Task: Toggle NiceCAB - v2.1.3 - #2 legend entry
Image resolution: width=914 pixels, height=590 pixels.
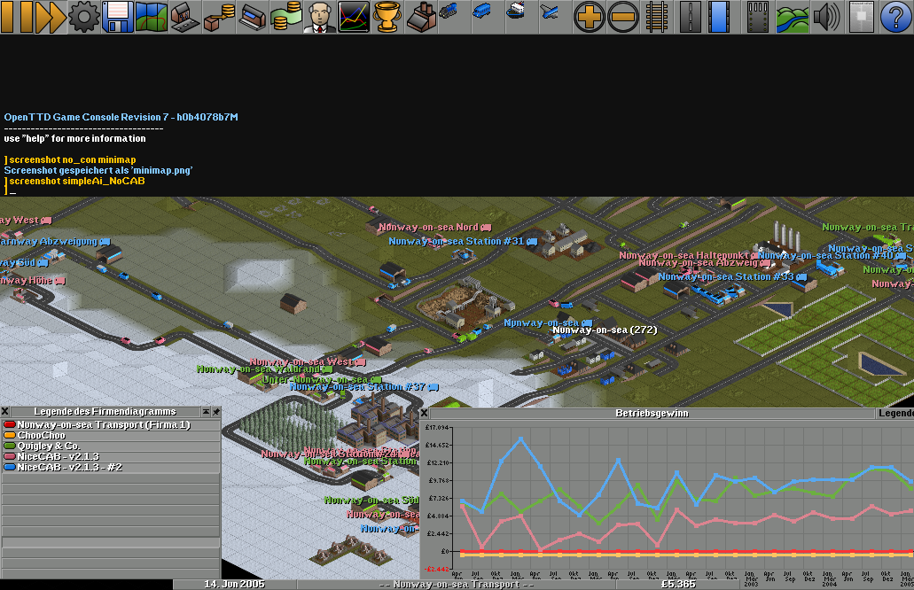Action: (x=111, y=467)
